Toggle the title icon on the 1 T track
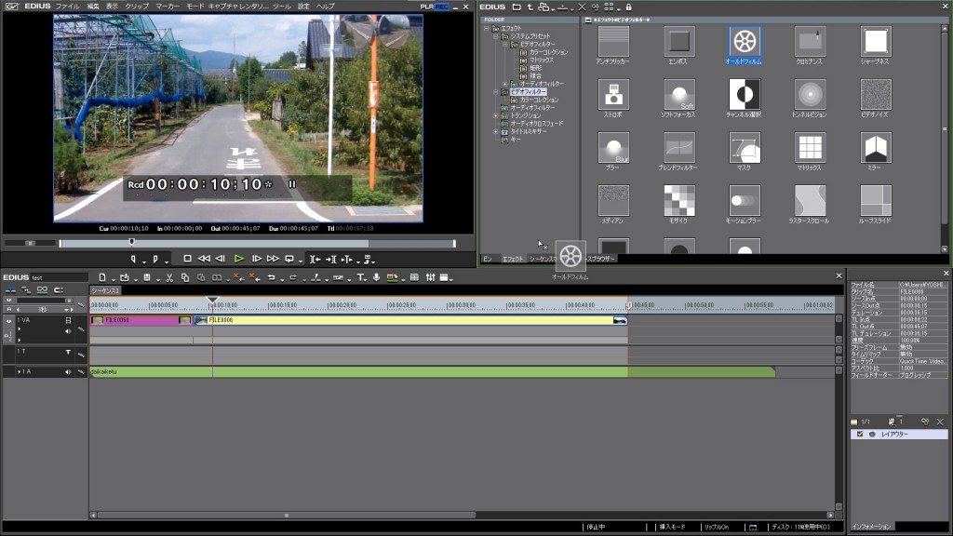Image resolution: width=953 pixels, height=536 pixels. tap(68, 352)
